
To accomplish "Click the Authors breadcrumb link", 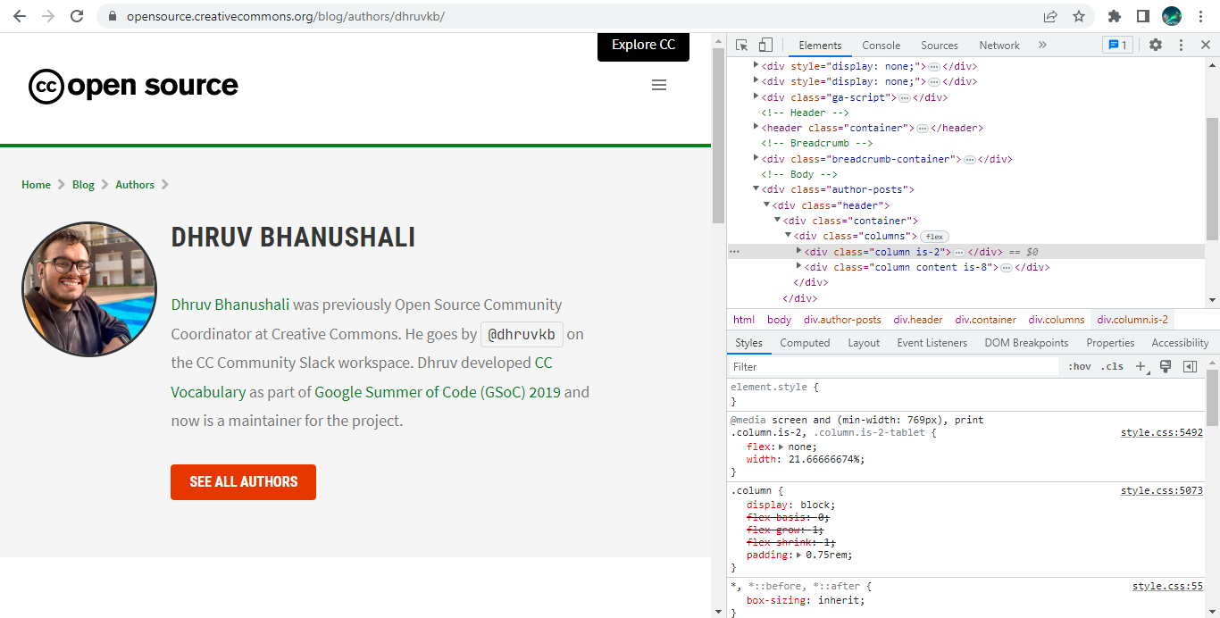I will 135,185.
